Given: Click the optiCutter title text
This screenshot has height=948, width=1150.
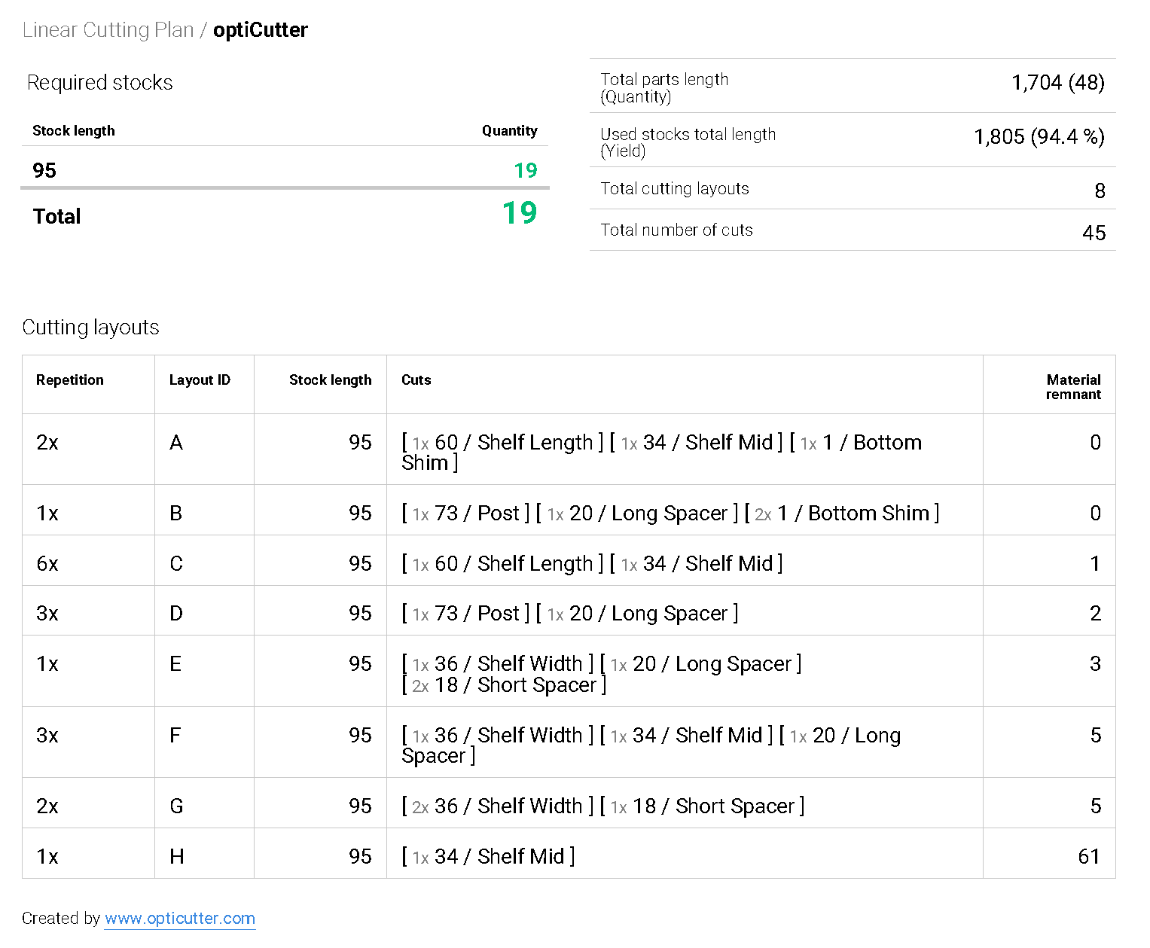Looking at the screenshot, I should pos(260,30).
